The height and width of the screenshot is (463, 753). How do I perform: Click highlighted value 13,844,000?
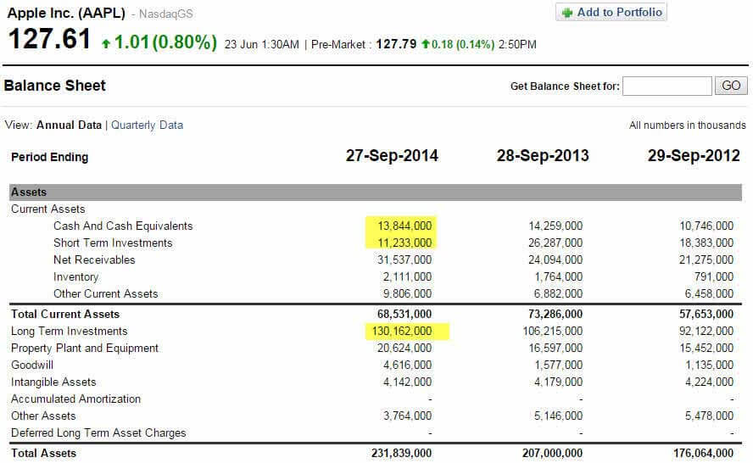404,226
